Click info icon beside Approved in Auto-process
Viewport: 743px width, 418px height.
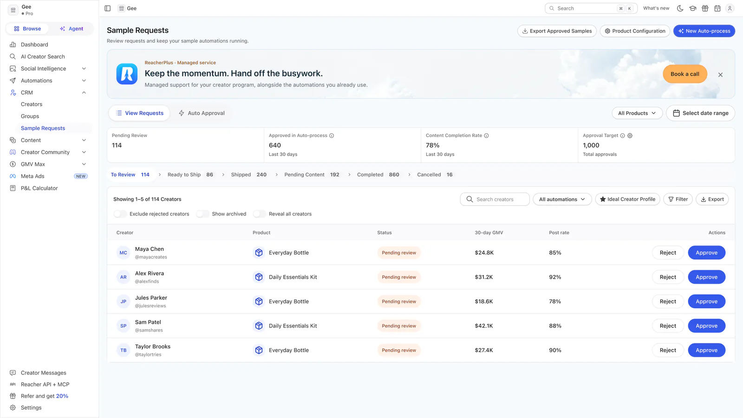(332, 136)
